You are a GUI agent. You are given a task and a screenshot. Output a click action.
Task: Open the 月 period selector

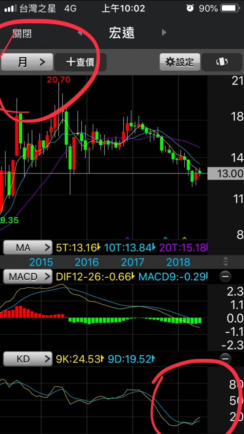click(x=27, y=62)
